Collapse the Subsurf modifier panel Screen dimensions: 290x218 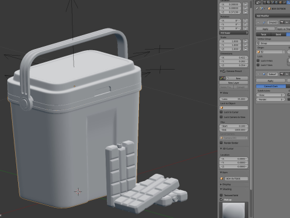tap(259, 74)
